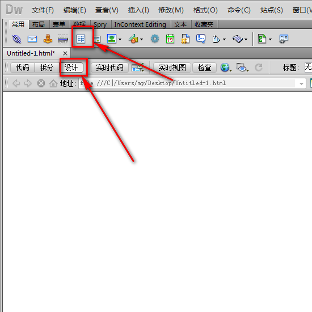This screenshot has height=312, width=312.
Task: Select the 布局 insert tab
Action: click(x=39, y=24)
